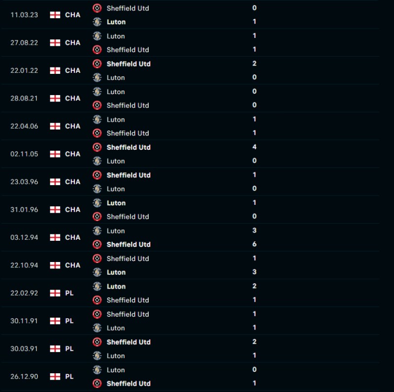394x392 pixels.
Task: Click Luton name in 28.08.21 match
Action: pyautogui.click(x=116, y=92)
